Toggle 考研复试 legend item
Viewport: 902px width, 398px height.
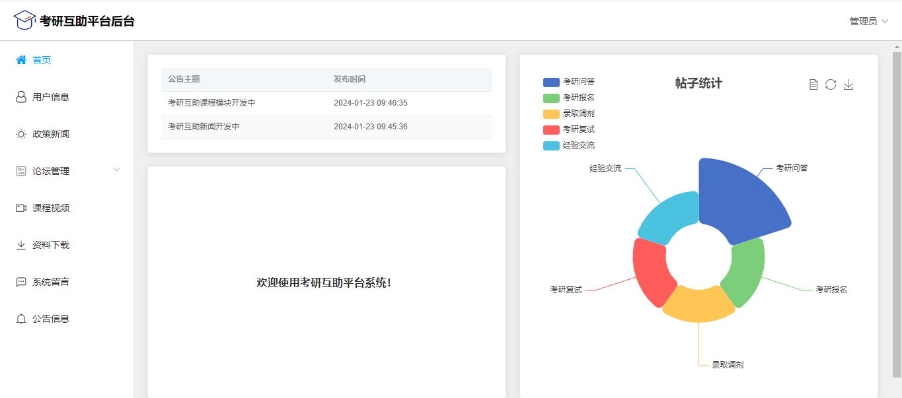pyautogui.click(x=569, y=129)
